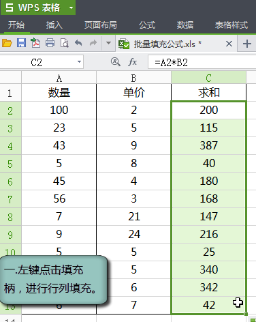Click the Undo arrow icon
This screenshot has height=322, width=256.
pyautogui.click(x=78, y=42)
